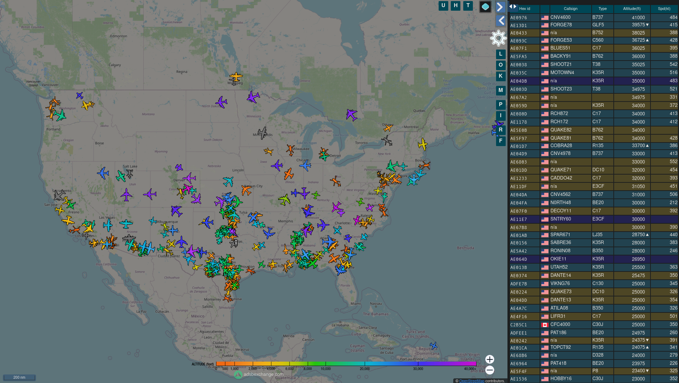Select hex id AE0976
The image size is (679, 383).
point(518,17)
